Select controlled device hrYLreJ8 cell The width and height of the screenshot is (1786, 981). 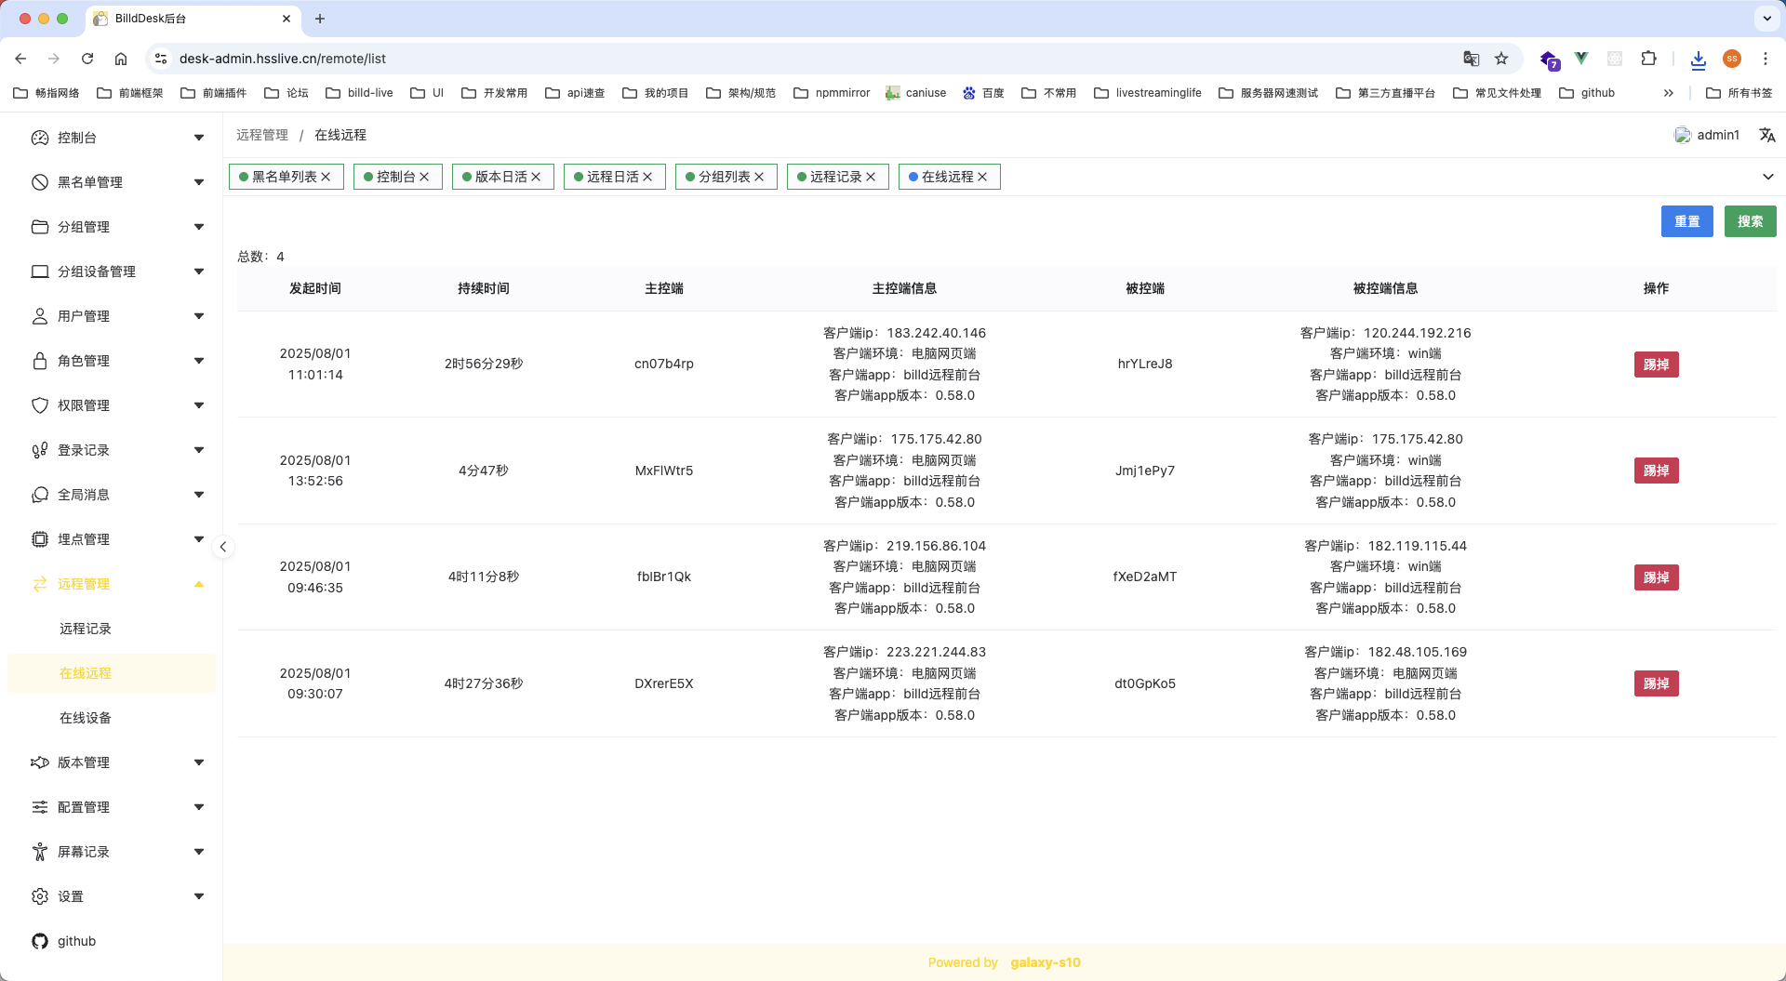(1145, 364)
